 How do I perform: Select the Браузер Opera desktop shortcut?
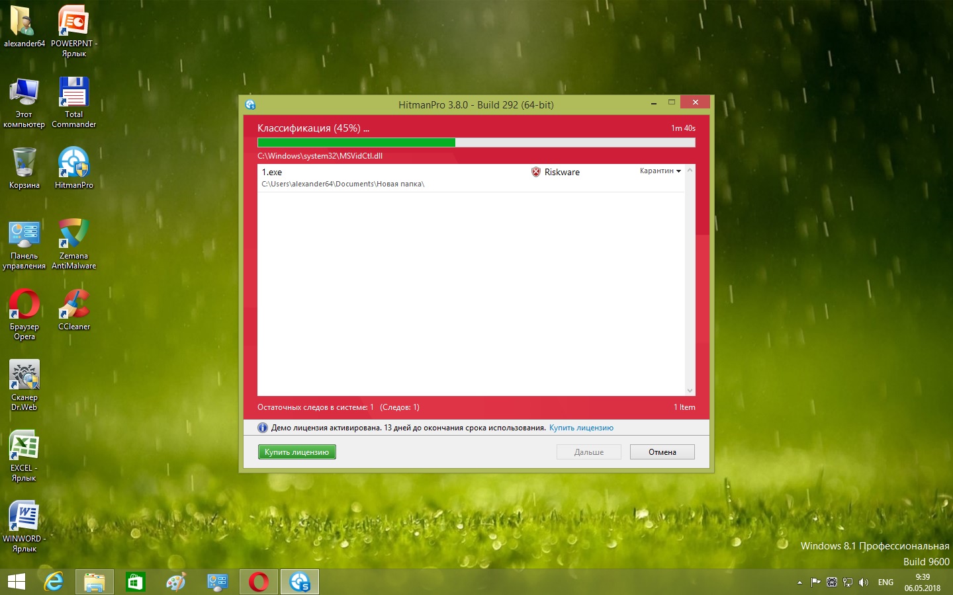click(x=24, y=315)
